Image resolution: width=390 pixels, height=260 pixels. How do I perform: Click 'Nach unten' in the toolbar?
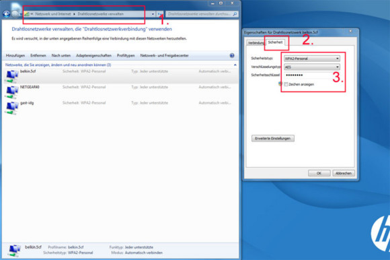61,55
